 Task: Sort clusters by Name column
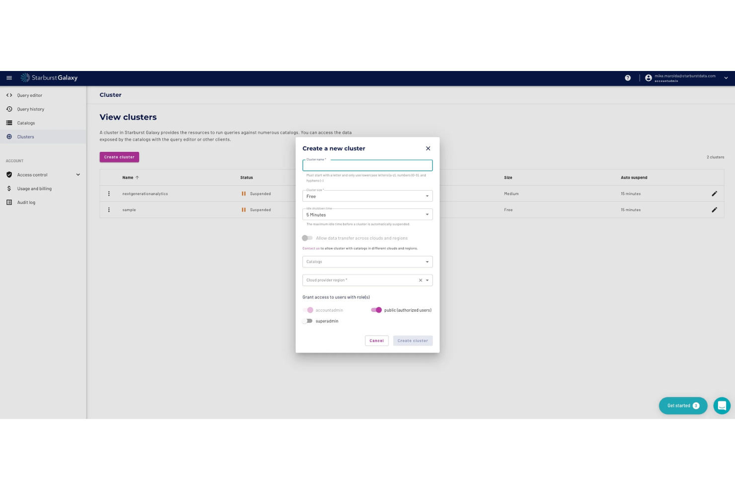(x=131, y=178)
